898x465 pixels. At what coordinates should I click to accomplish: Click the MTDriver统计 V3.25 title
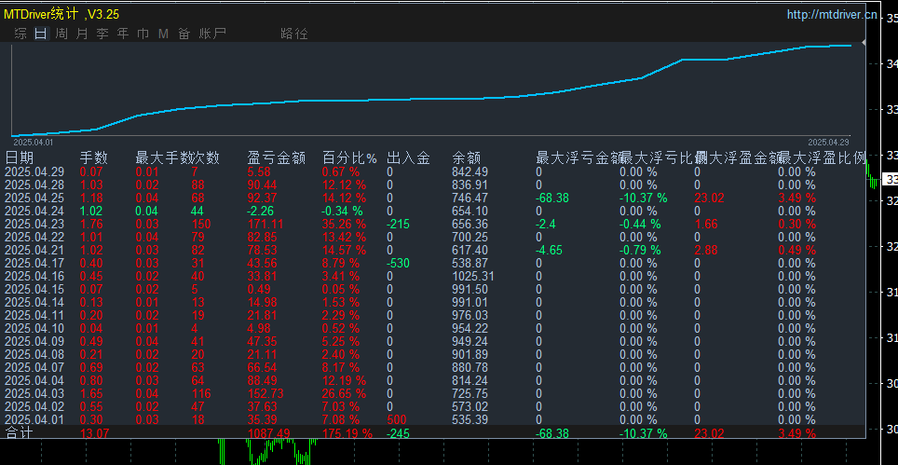click(x=61, y=15)
